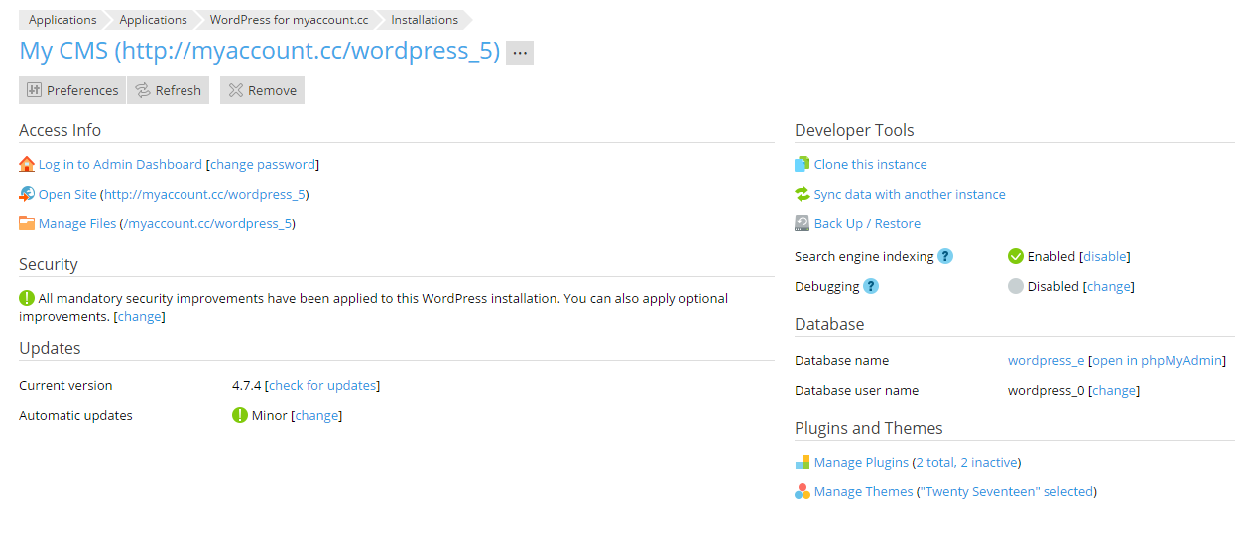Click the Manage Themes colored circles icon

tap(803, 491)
